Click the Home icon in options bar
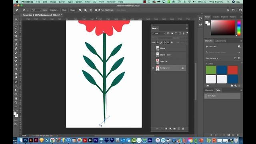 point(17,10)
